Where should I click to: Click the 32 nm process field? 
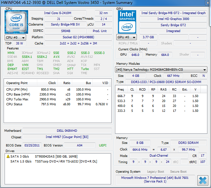tap(104, 13)
